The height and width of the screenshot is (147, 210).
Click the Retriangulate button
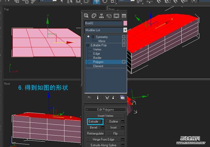[x=95, y=133]
